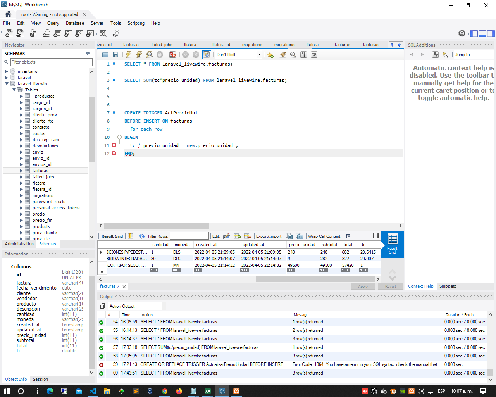
Task: Switch to the failed_jobs query tab
Action: pos(162,45)
